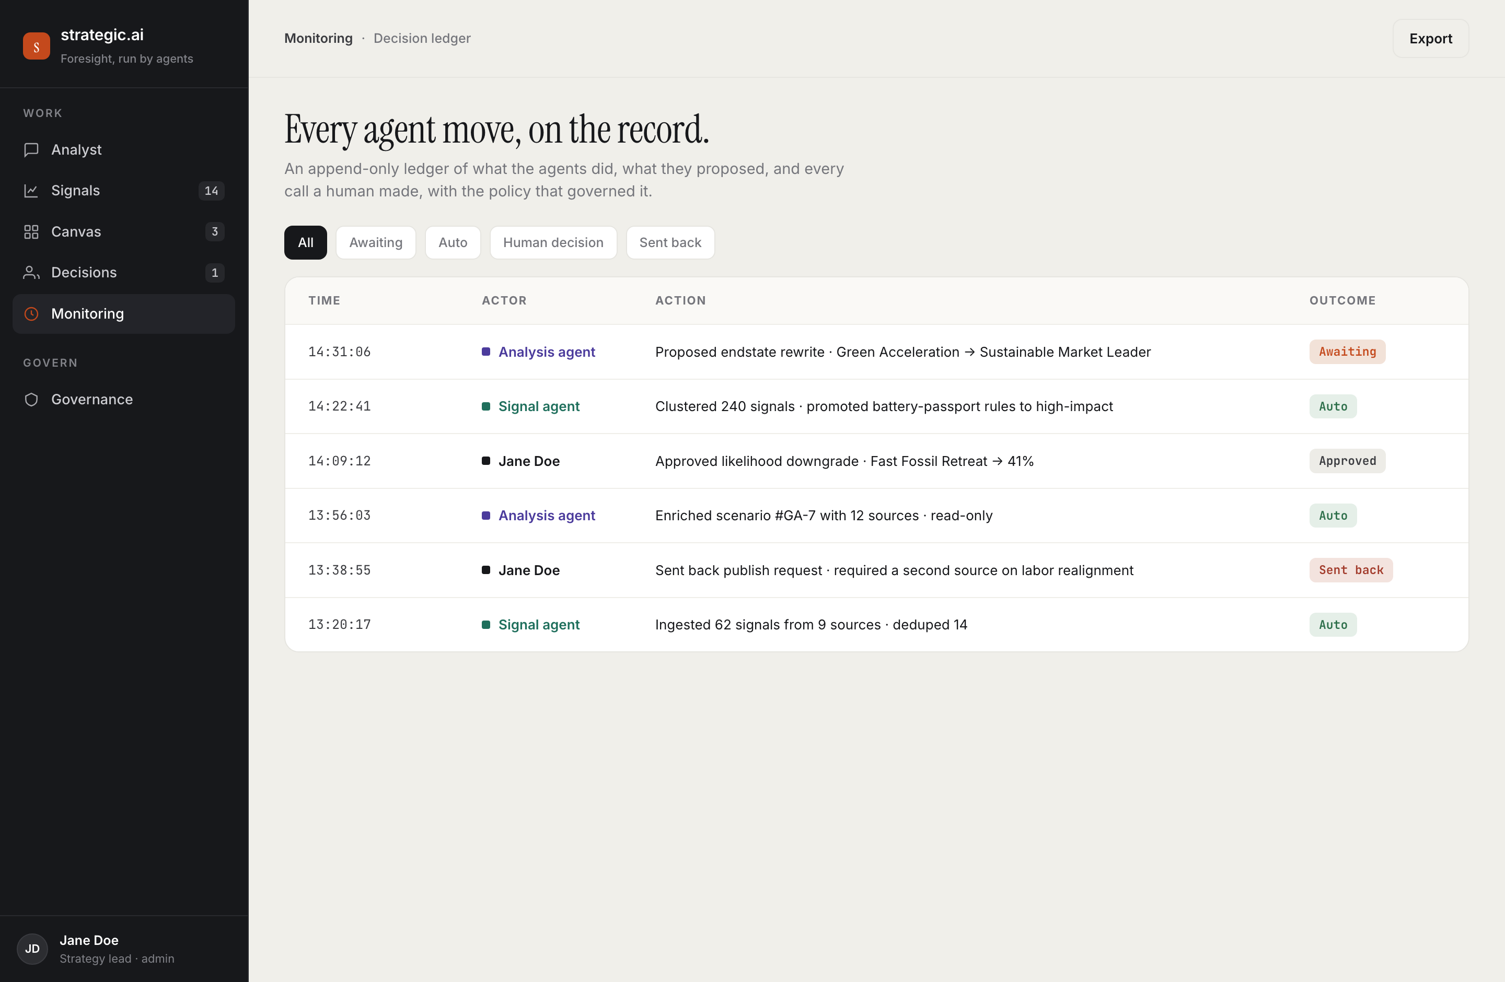This screenshot has width=1505, height=982.
Task: Filter ledger by Sent back
Action: [x=670, y=243]
